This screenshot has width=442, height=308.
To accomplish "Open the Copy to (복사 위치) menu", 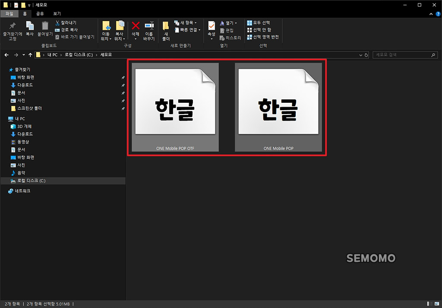I will [x=120, y=31].
